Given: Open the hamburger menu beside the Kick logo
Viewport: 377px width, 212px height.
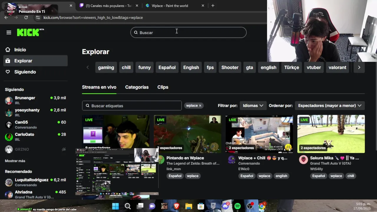Looking at the screenshot, I should coord(9,32).
